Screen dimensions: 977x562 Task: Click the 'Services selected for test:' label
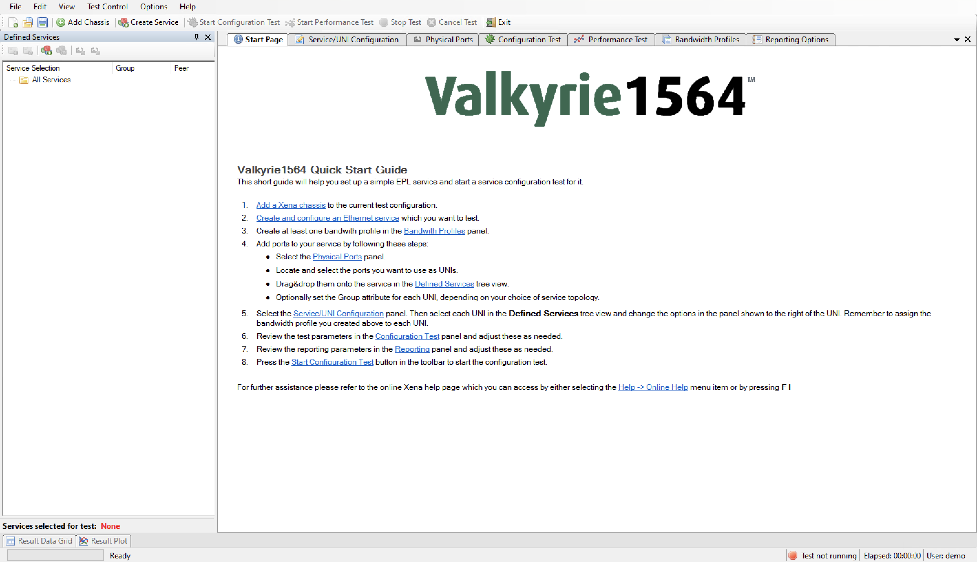pyautogui.click(x=49, y=526)
